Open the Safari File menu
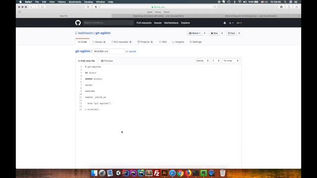The width and height of the screenshot is (317, 178). click(37, 2)
